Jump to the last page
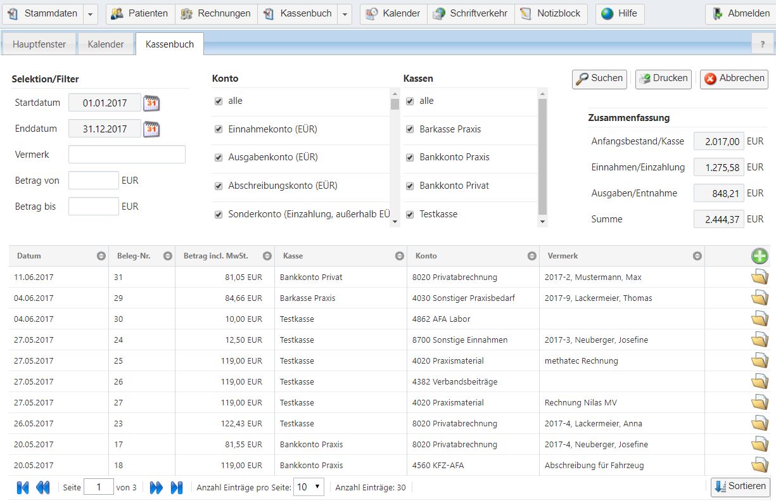This screenshot has width=776, height=503. coord(177,487)
